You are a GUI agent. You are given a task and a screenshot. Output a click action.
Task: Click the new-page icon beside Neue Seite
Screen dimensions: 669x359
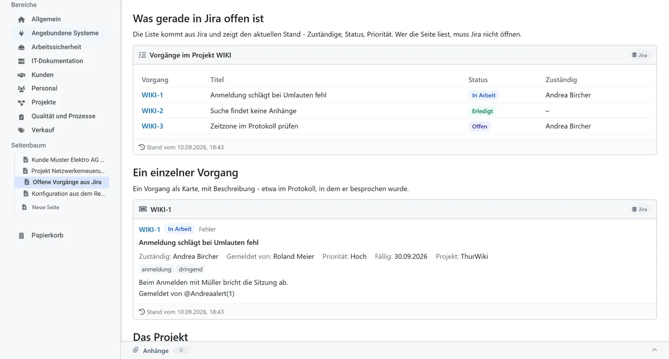25,207
